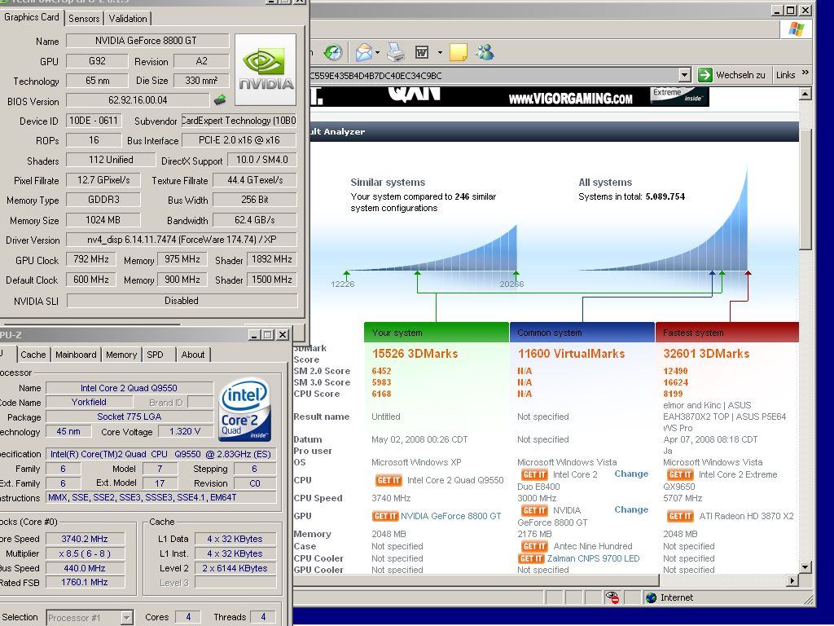The height and width of the screenshot is (626, 834).
Task: Click the NVIDIA logo in GPU-Z
Action: 266,69
